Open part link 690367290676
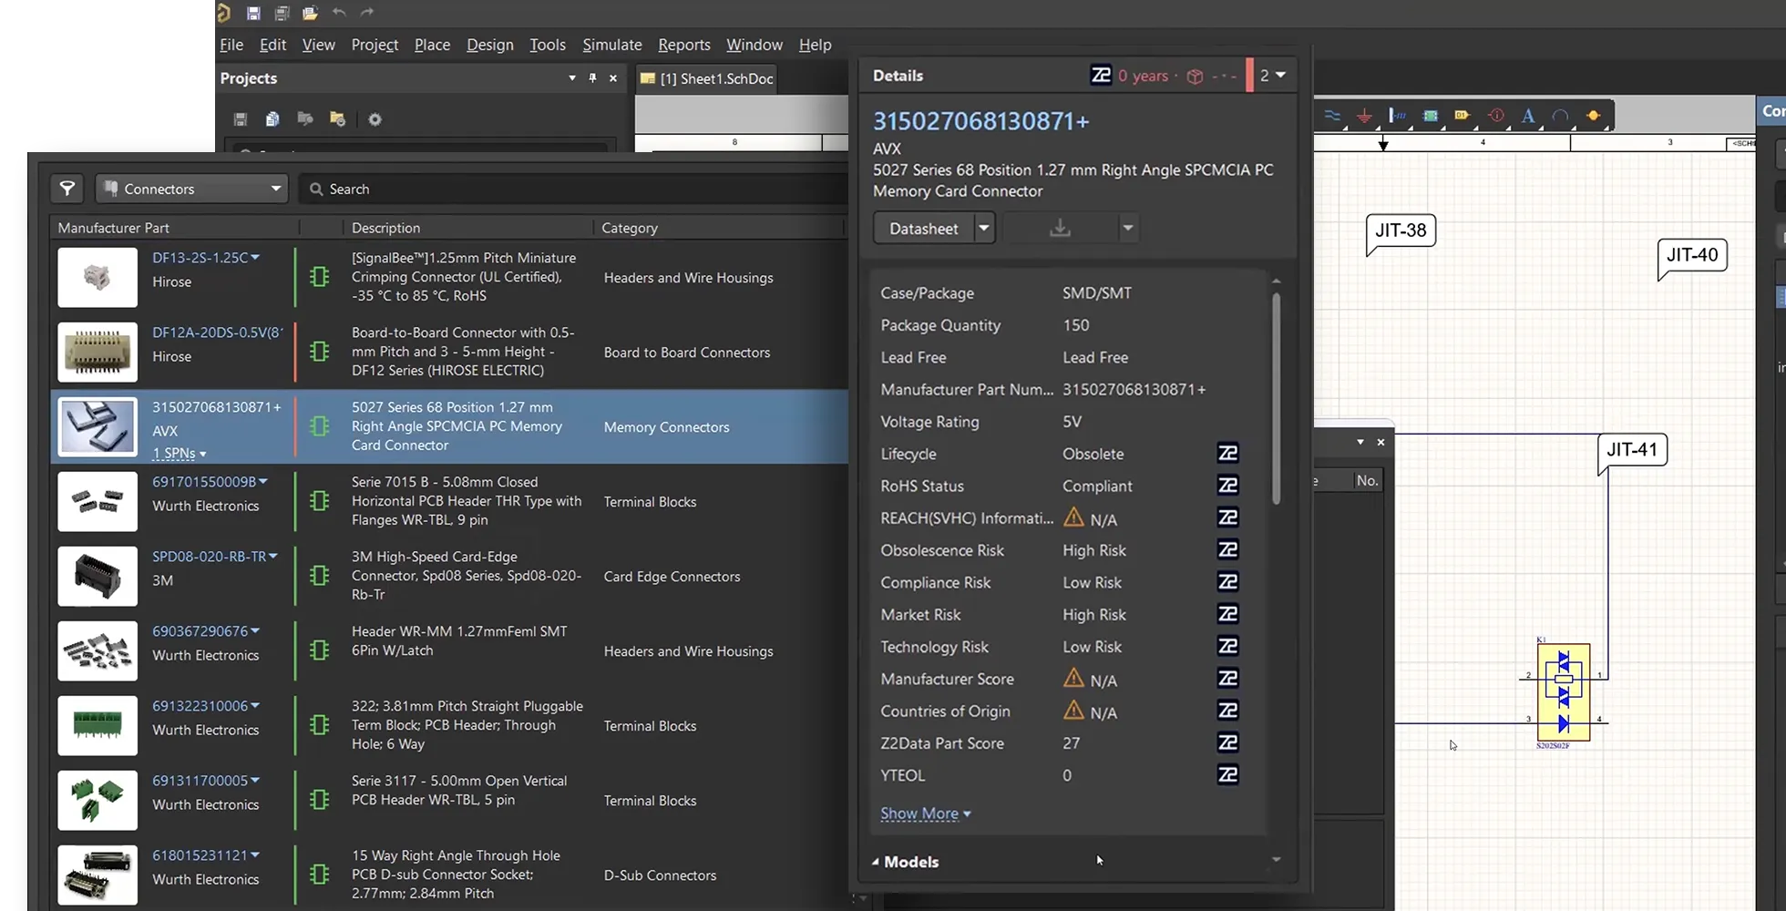The image size is (1786, 911). click(200, 631)
